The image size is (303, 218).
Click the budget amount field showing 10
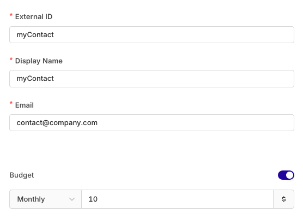pyautogui.click(x=178, y=199)
